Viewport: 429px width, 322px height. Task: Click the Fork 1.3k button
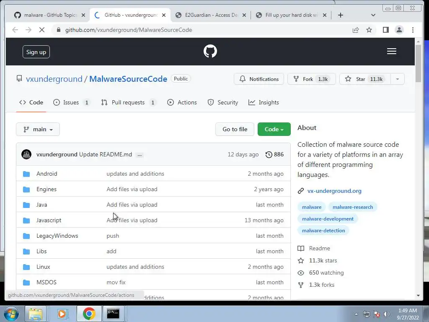point(311,79)
